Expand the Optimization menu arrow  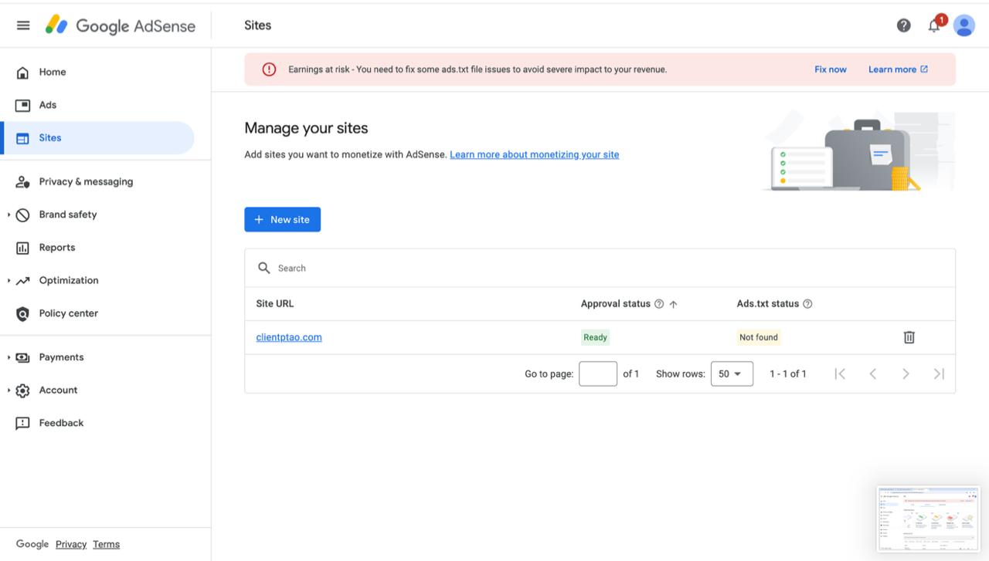point(9,280)
